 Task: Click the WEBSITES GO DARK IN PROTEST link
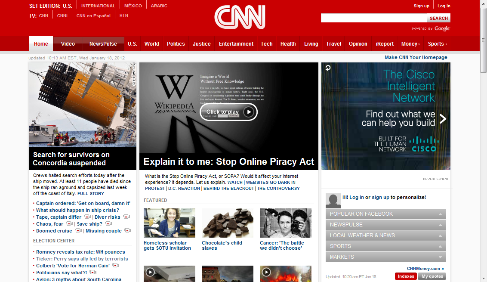(x=271, y=182)
